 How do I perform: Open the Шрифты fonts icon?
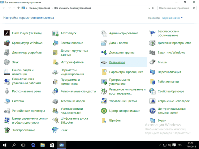(104, 121)
